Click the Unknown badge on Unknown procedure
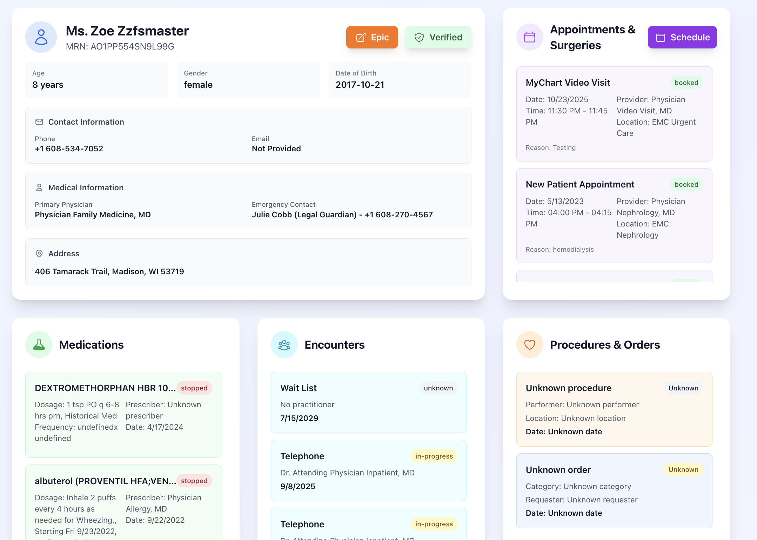This screenshot has width=757, height=540. (x=683, y=388)
